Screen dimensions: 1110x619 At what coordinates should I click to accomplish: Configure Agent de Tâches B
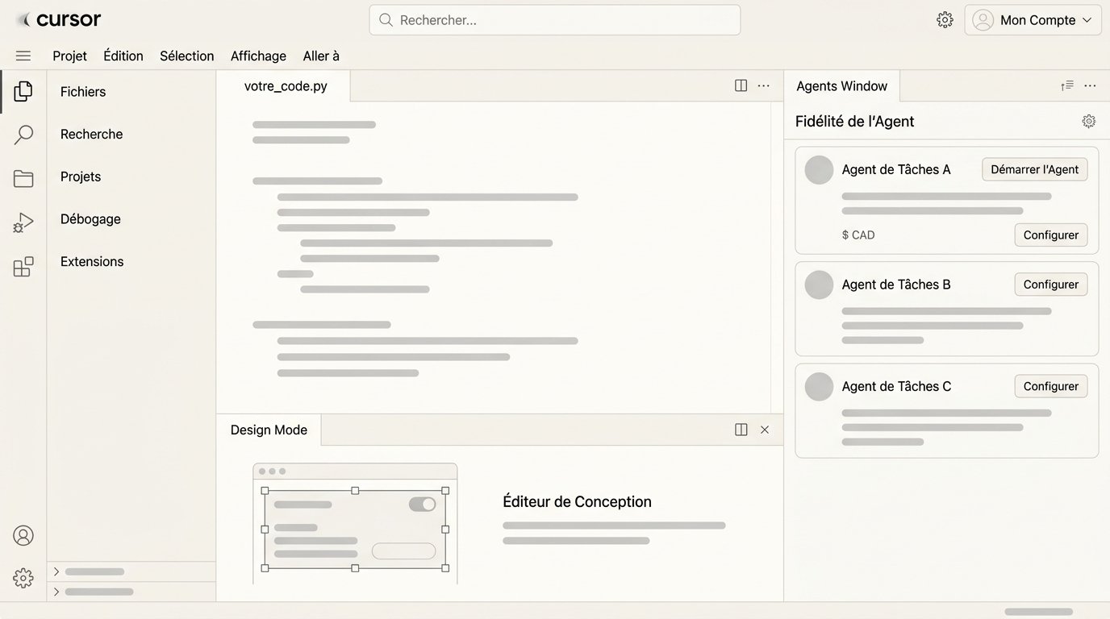[1050, 284]
